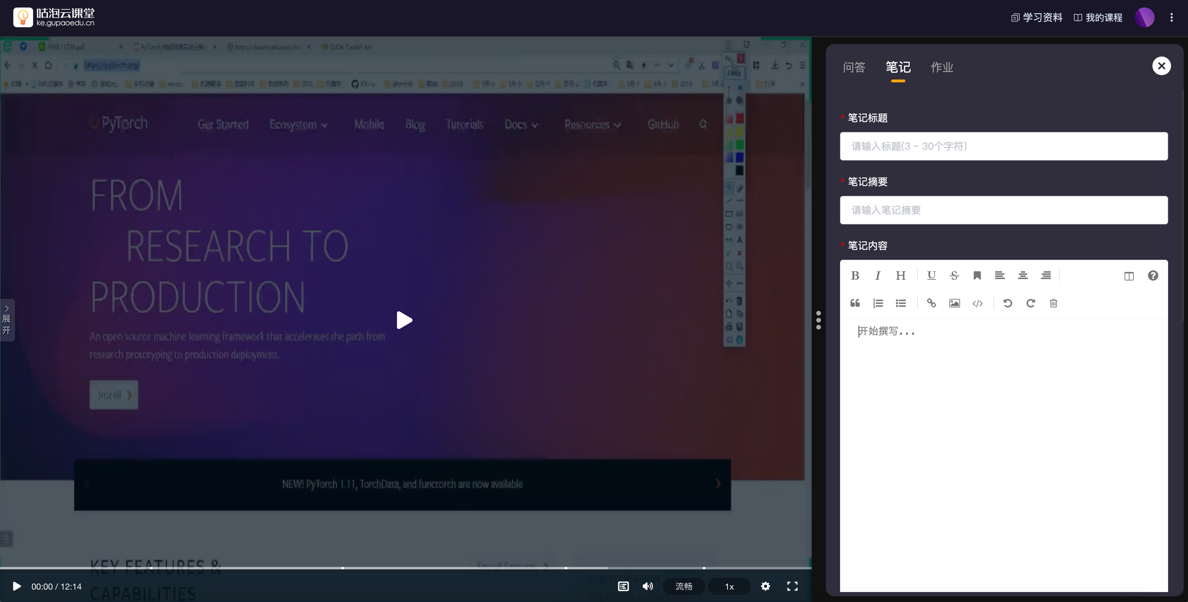This screenshot has width=1188, height=602.
Task: Click the panel divider three-dot handle
Action: [819, 320]
